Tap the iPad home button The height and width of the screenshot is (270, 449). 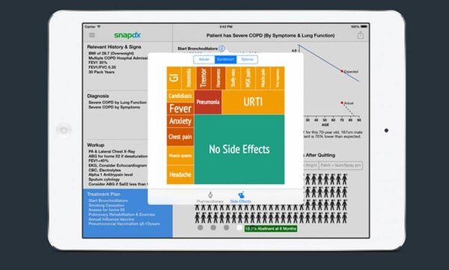point(64,131)
